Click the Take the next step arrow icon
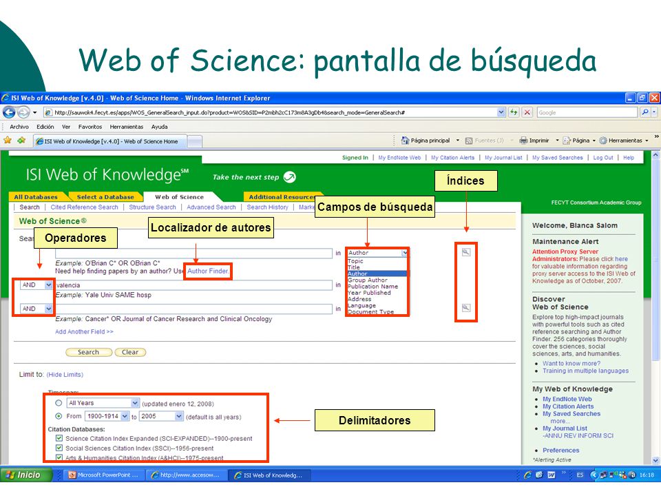 (290, 177)
